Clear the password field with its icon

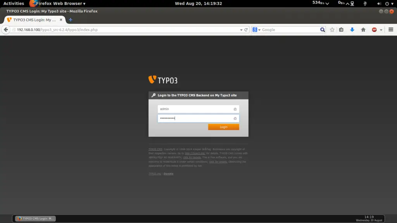coord(235,118)
